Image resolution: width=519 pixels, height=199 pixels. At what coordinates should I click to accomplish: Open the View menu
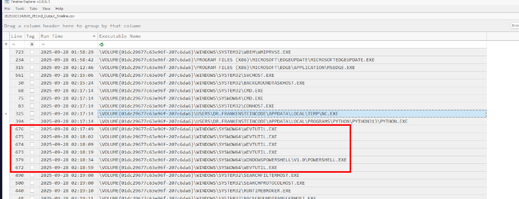click(x=46, y=9)
